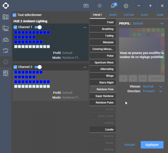
Task: Open the camera screenshot icon
Action: 86,6
